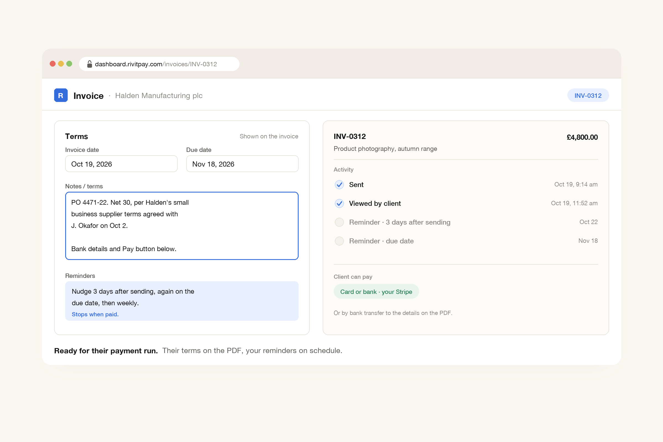Click the Oct 19, 11:52 am timestamp
663x442 pixels.
[x=574, y=203]
